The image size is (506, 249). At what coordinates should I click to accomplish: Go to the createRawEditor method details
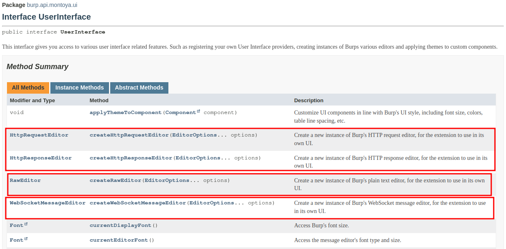tap(115, 180)
